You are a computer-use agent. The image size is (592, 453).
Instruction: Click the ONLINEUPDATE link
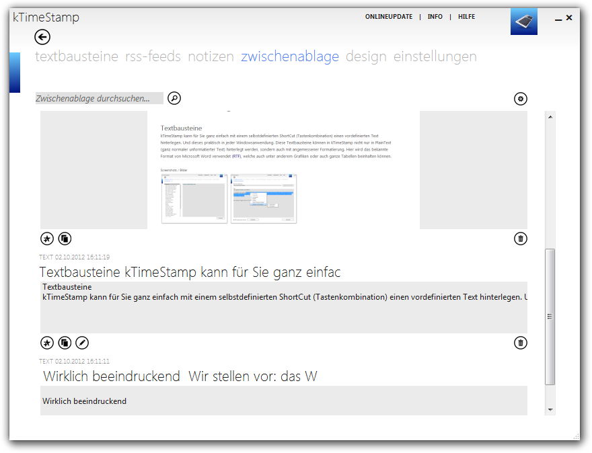coord(389,17)
